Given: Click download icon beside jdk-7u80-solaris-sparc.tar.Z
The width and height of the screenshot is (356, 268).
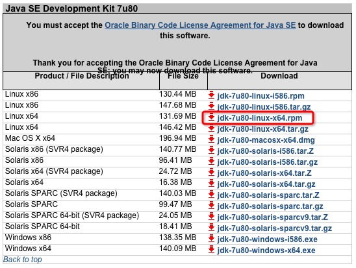Looking at the screenshot, I should (211, 194).
